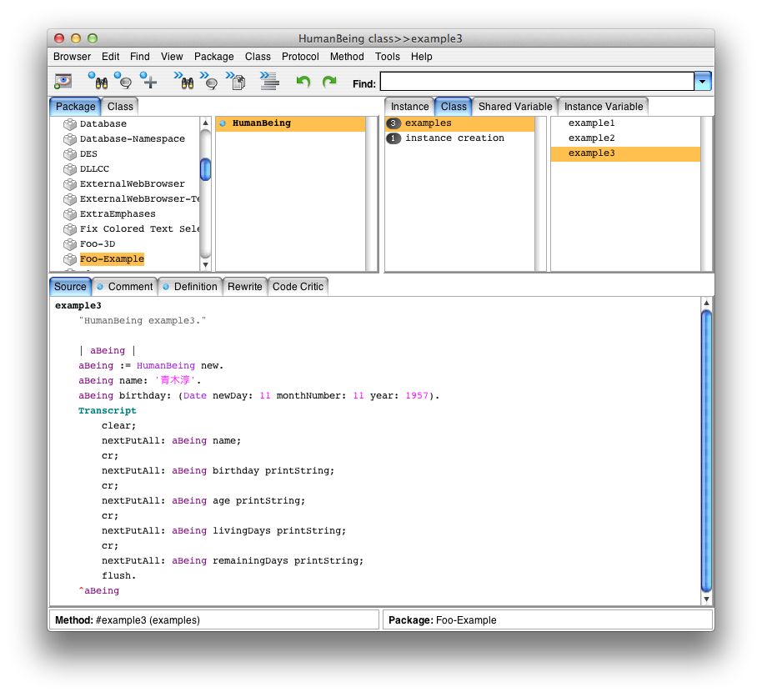Open the Tools menu
Viewport: 762px width, 697px height.
[388, 57]
